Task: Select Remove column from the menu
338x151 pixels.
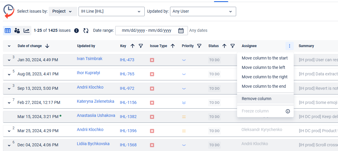Action: pos(257,99)
